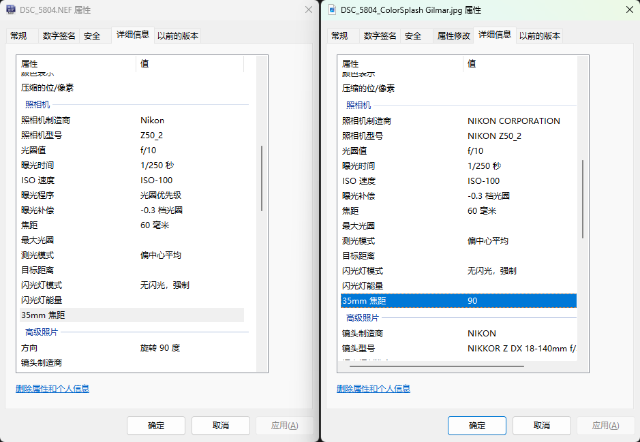Select highlighted 35mm 焦距 row with value 90
The height and width of the screenshot is (442, 640).
click(459, 301)
